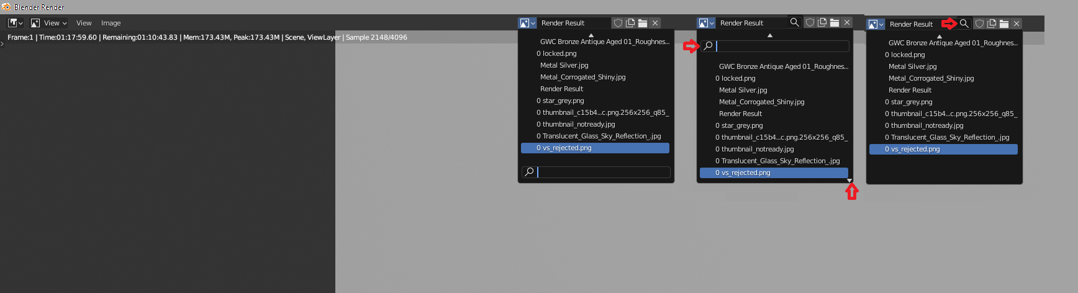Select 0 star_grey.png in the right list
1078x293 pixels.
coord(944,102)
